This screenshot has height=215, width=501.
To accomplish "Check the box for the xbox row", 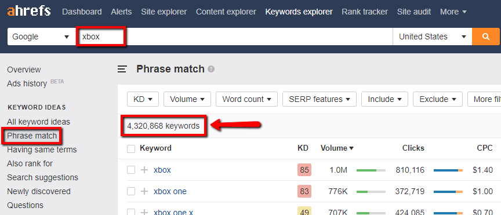I will pos(131,170).
